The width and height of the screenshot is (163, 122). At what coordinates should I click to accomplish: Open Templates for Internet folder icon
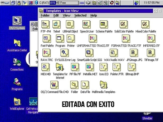60,67
